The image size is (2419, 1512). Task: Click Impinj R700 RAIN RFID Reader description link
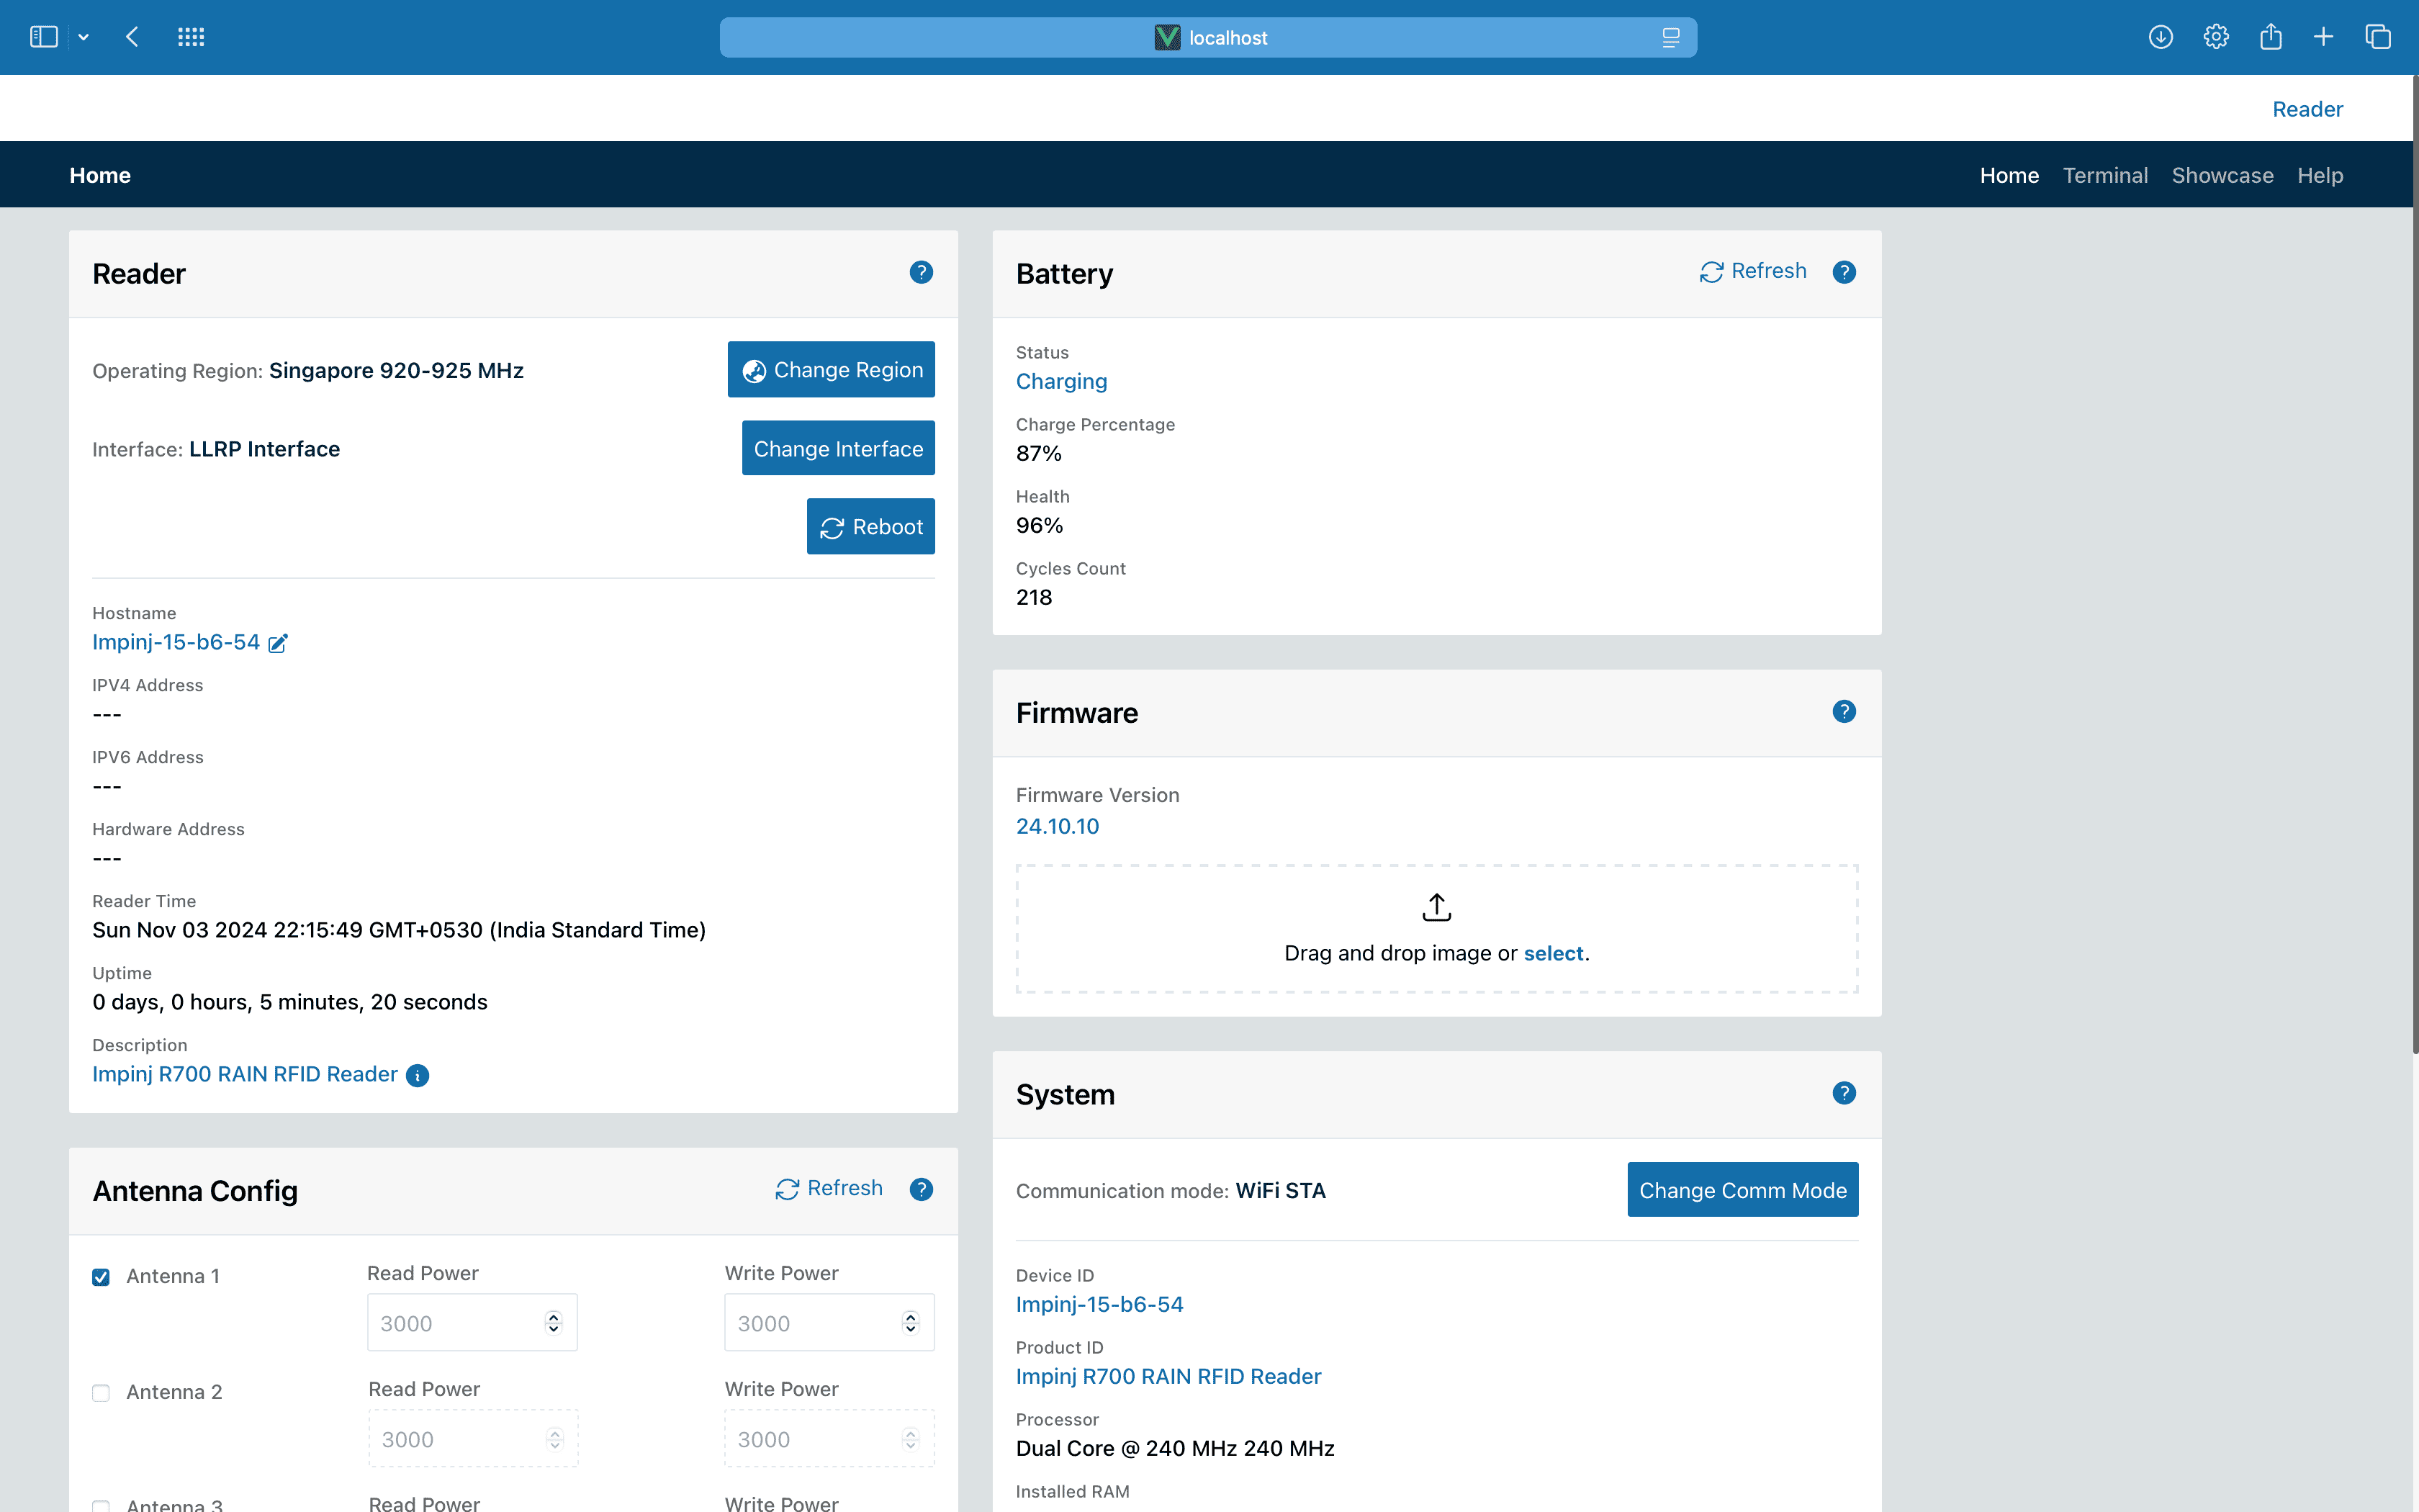pyautogui.click(x=245, y=1074)
